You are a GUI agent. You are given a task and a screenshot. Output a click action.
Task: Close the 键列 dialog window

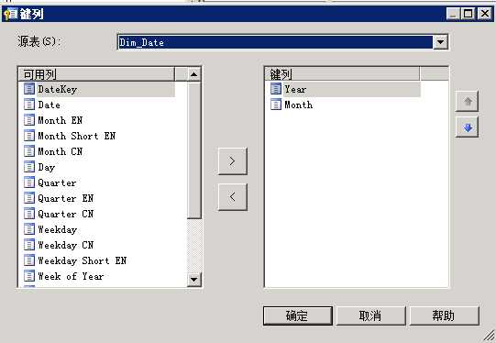[485, 14]
